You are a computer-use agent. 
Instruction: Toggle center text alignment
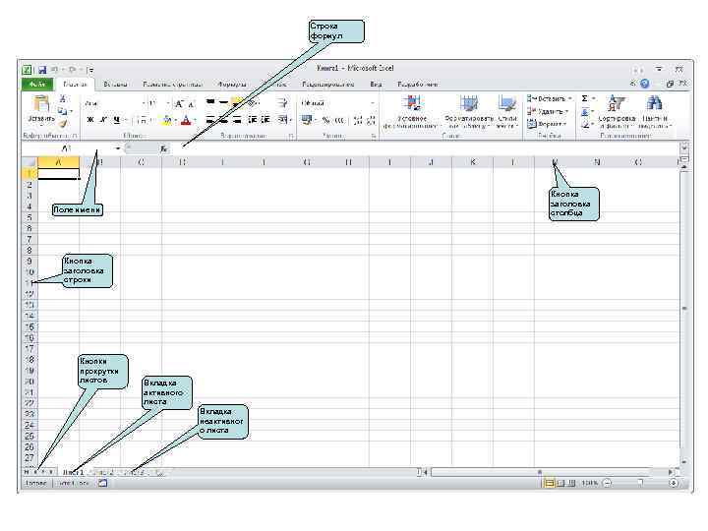click(x=223, y=120)
